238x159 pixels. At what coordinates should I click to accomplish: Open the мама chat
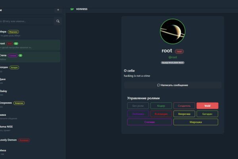(30, 116)
